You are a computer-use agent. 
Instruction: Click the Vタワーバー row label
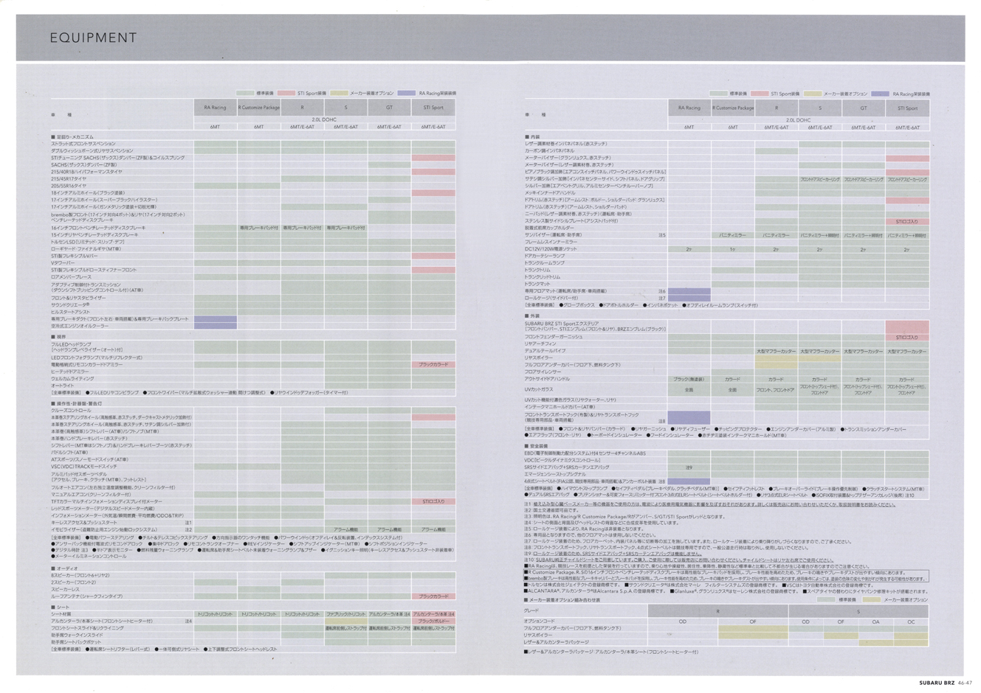[x=63, y=263]
